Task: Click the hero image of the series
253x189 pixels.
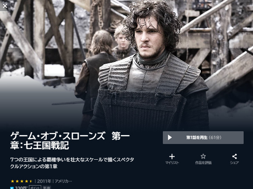Action: [127, 65]
